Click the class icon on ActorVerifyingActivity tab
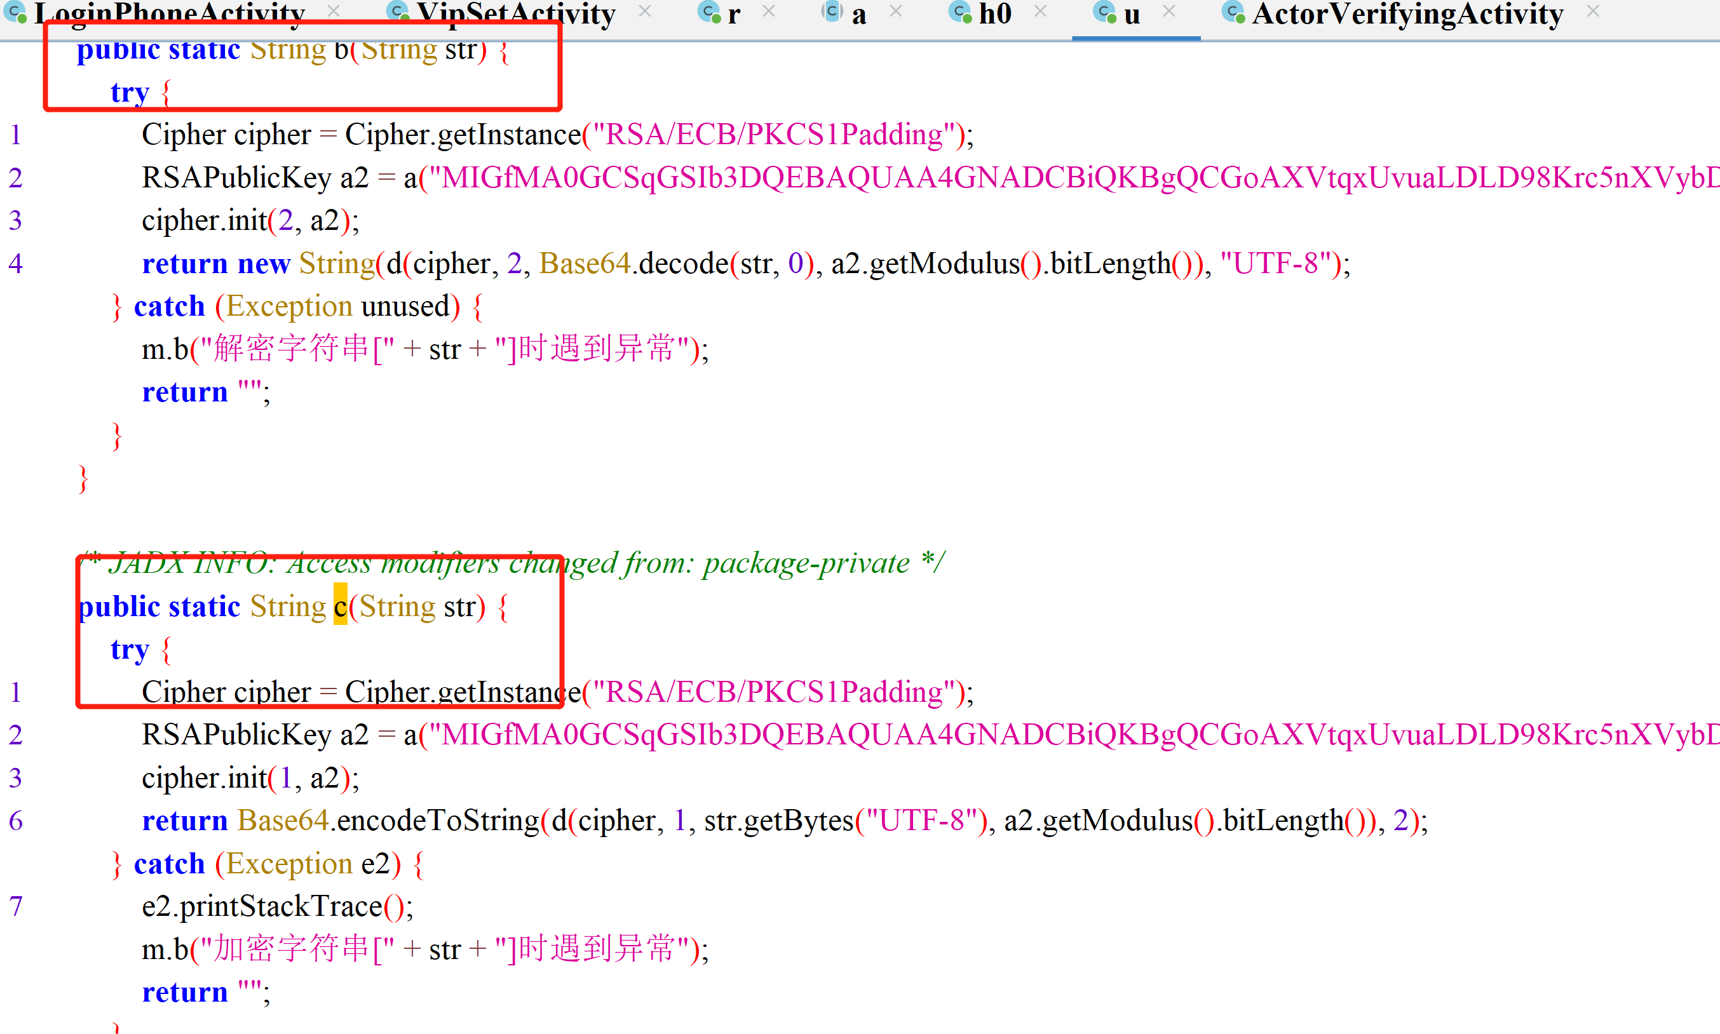 (1235, 12)
